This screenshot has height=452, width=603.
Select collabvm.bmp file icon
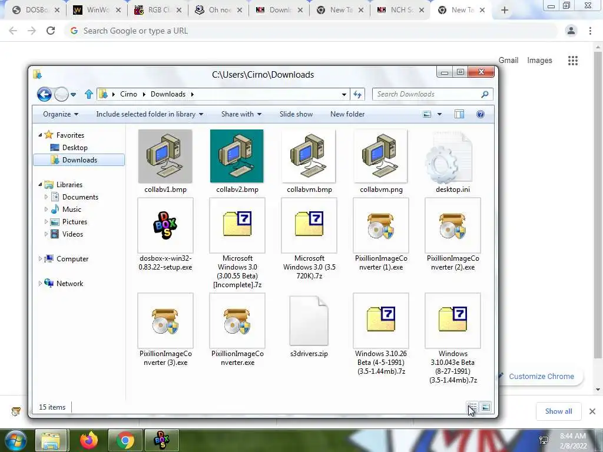309,156
